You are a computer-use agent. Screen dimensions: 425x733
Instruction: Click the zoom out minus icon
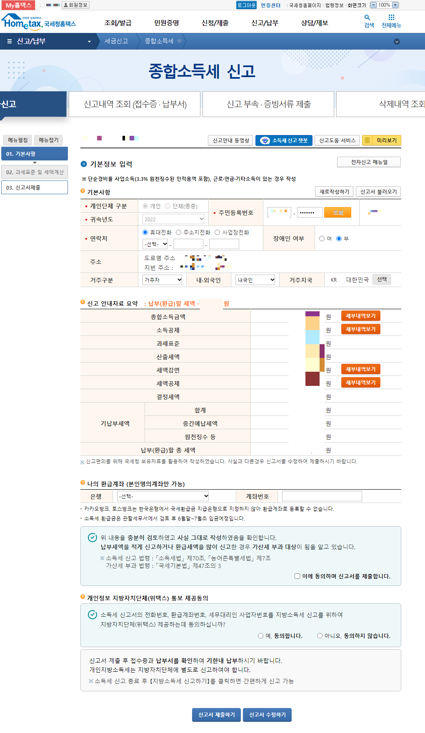coord(373,5)
